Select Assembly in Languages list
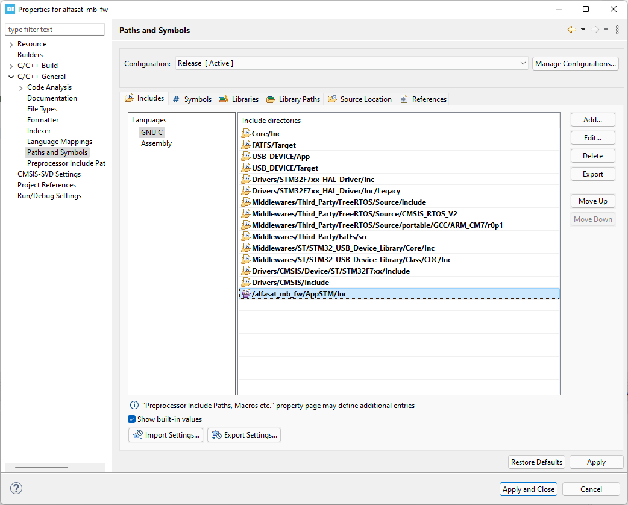 (156, 143)
